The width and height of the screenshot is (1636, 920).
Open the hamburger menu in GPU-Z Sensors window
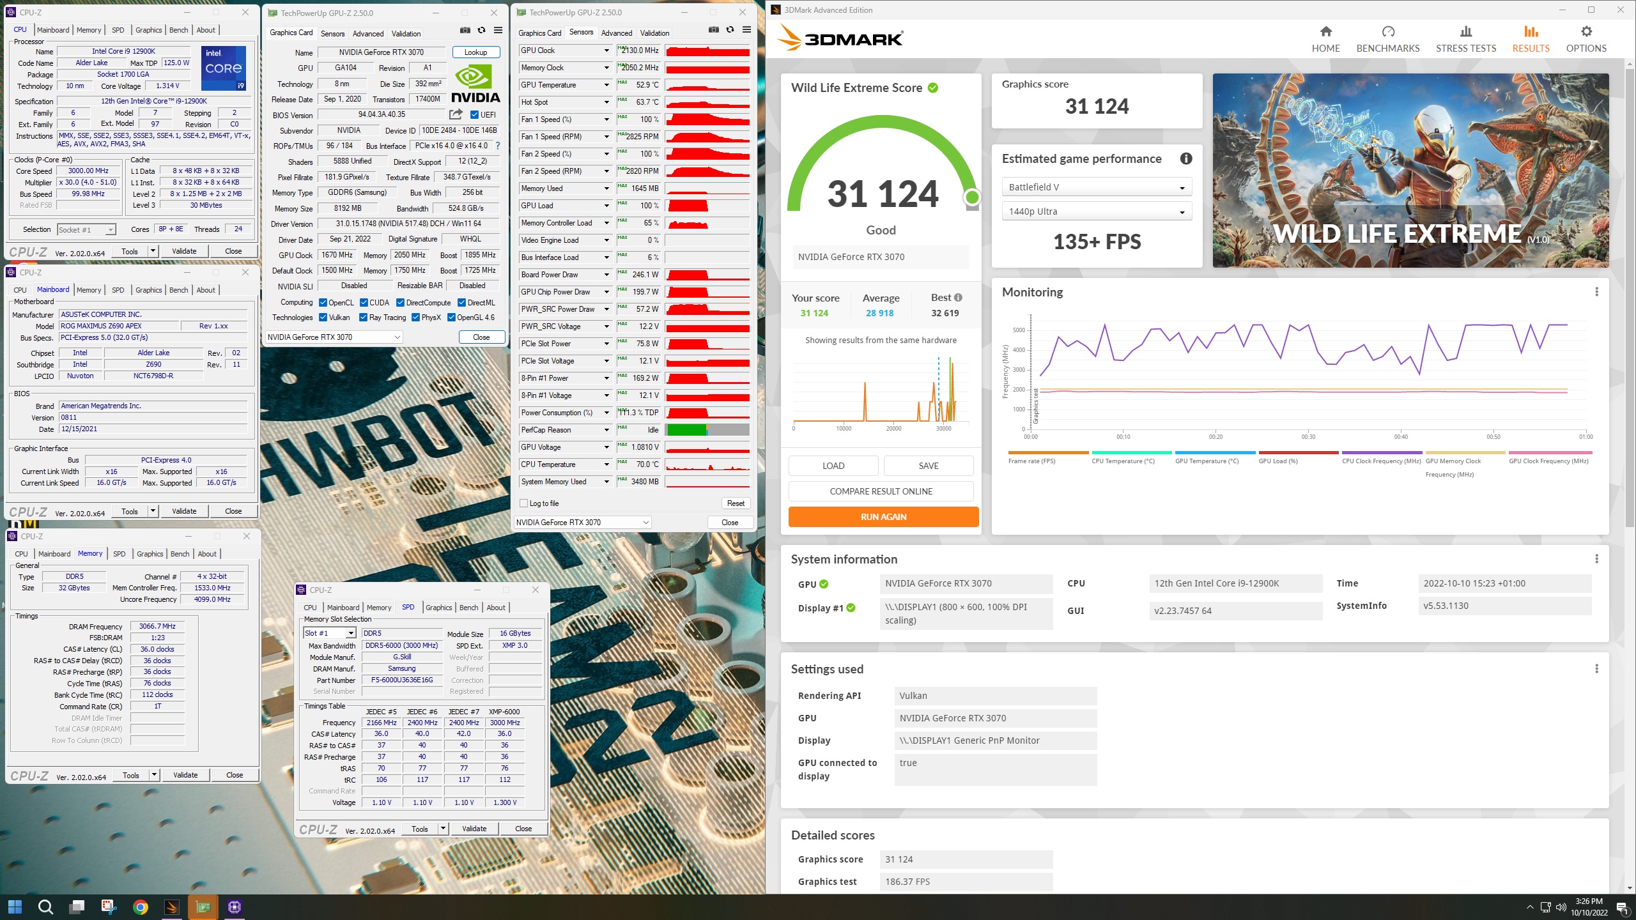(746, 29)
